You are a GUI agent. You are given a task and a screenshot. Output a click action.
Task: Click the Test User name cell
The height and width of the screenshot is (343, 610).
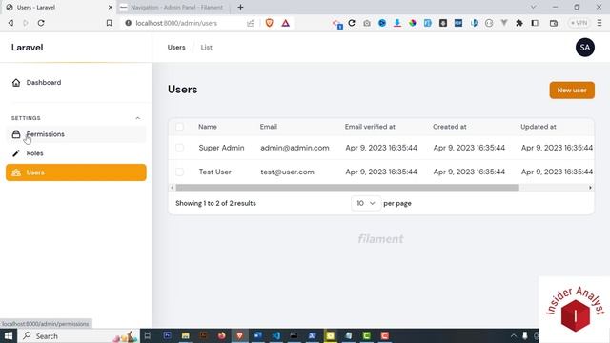tap(214, 171)
